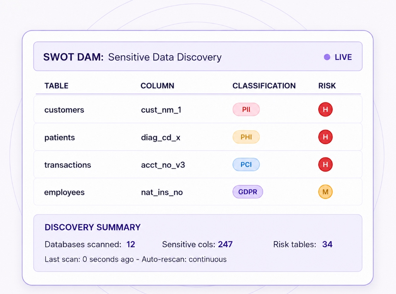Screen dimensions: 396x294
Task: Click the DISCOVERY SUMMARY heading
Action: [93, 227]
